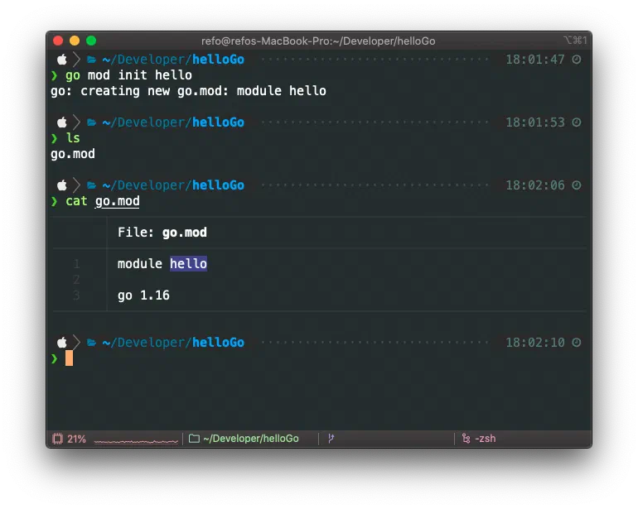Click the orange cursor block at the prompt

(x=70, y=358)
